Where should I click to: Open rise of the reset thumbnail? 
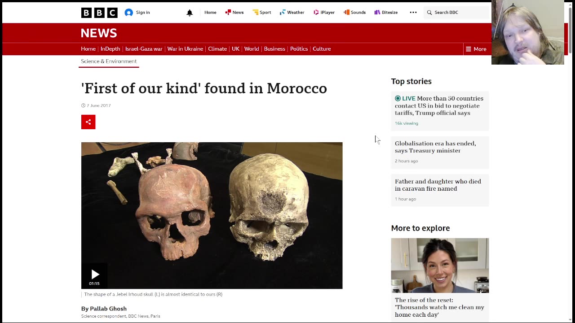click(x=440, y=266)
